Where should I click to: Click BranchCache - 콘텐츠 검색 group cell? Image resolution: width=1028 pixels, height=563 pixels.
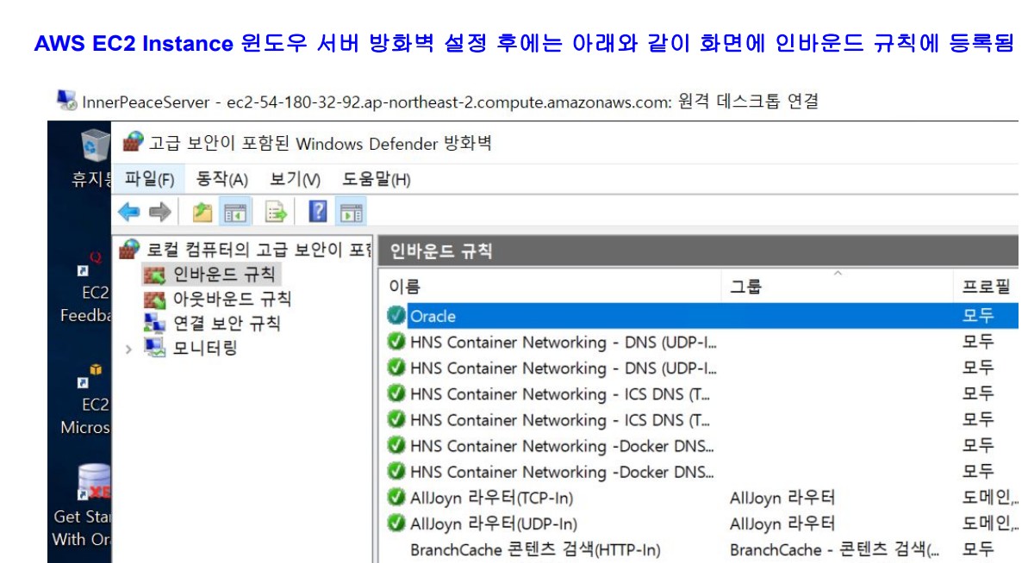click(x=835, y=549)
